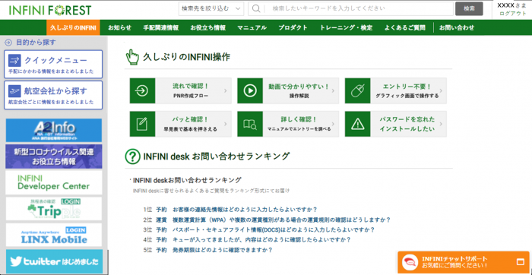Expand chat window using the square icon

(520, 262)
